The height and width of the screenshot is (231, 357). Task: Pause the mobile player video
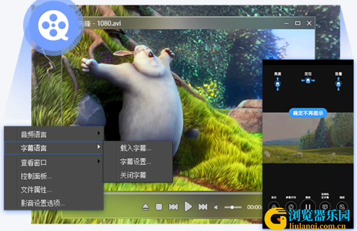(308, 207)
